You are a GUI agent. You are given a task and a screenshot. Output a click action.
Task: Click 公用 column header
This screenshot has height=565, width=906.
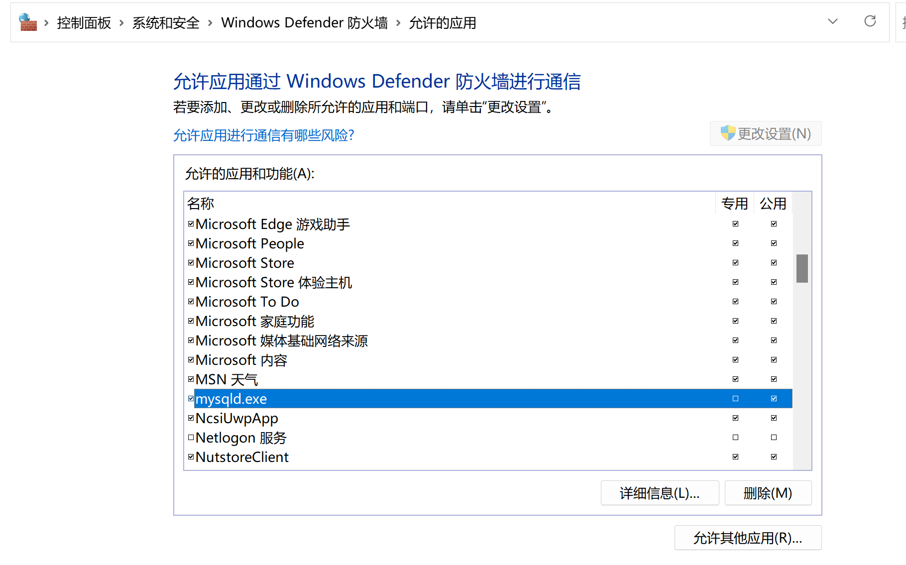coord(773,204)
